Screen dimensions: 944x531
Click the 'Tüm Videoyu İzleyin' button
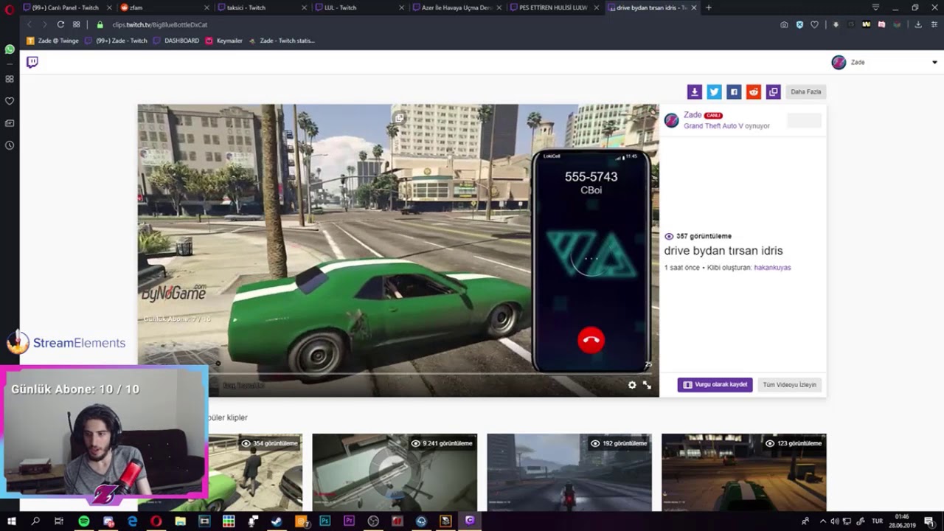pos(789,384)
